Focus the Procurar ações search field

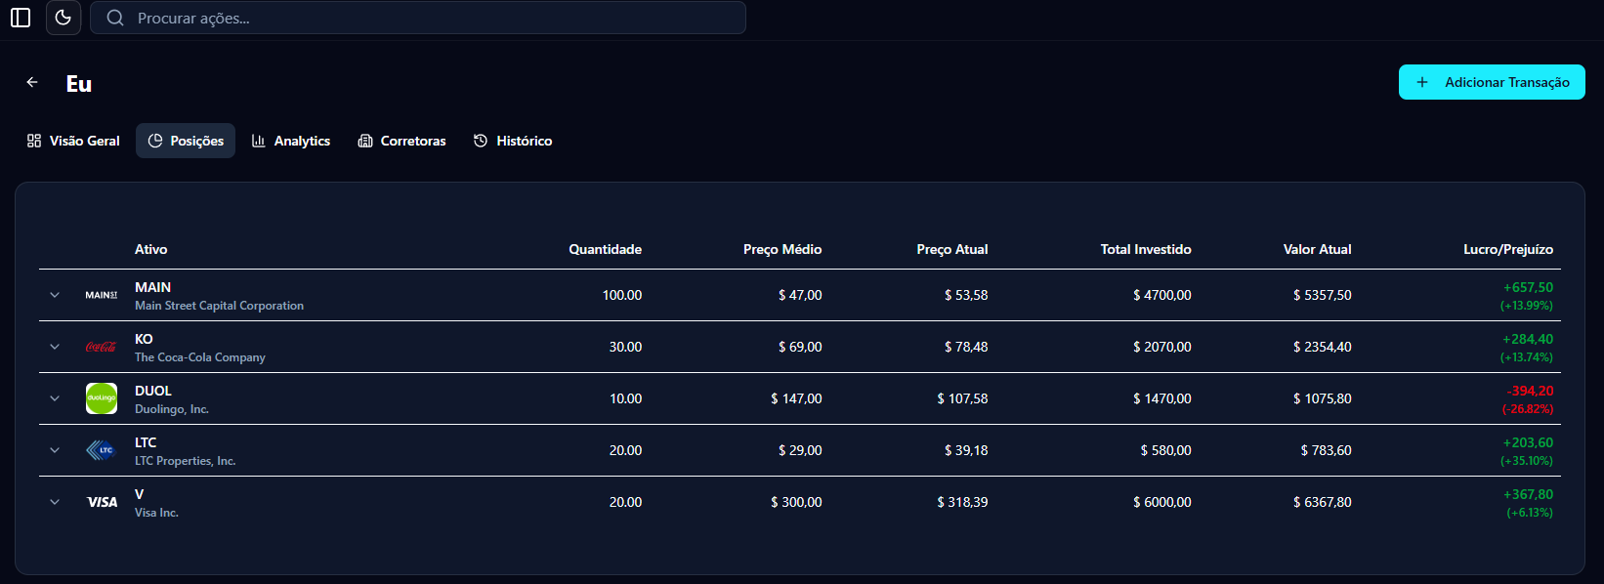[x=418, y=18]
